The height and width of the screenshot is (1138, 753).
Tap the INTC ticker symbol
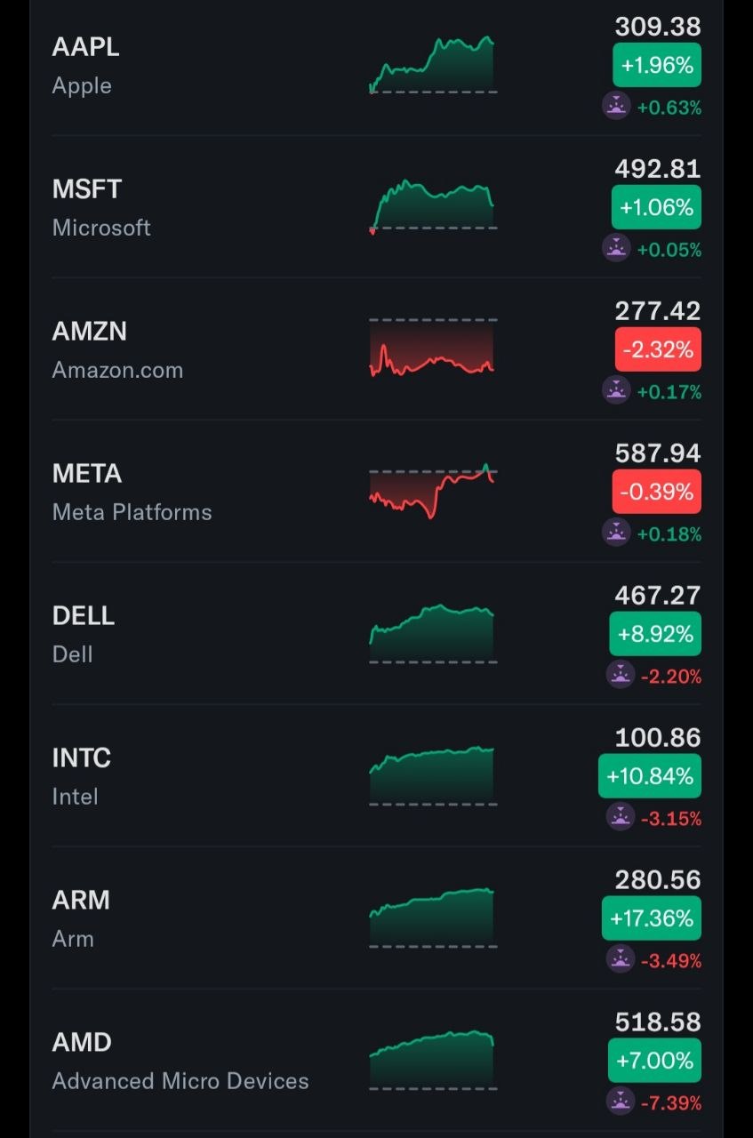click(82, 757)
